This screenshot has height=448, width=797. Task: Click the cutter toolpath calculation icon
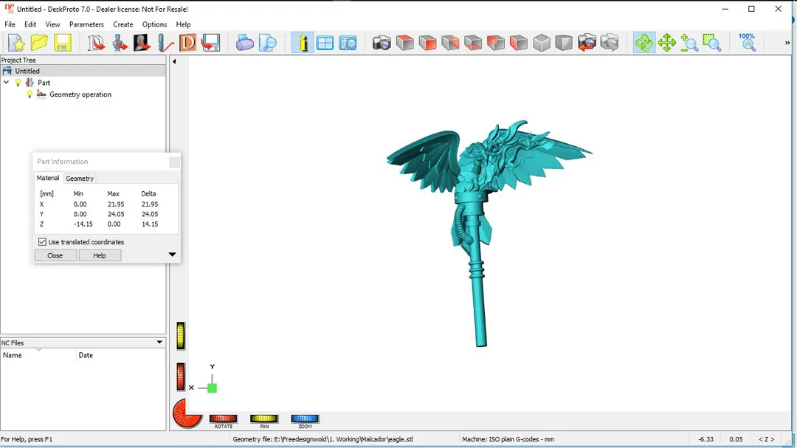pyautogui.click(x=165, y=43)
